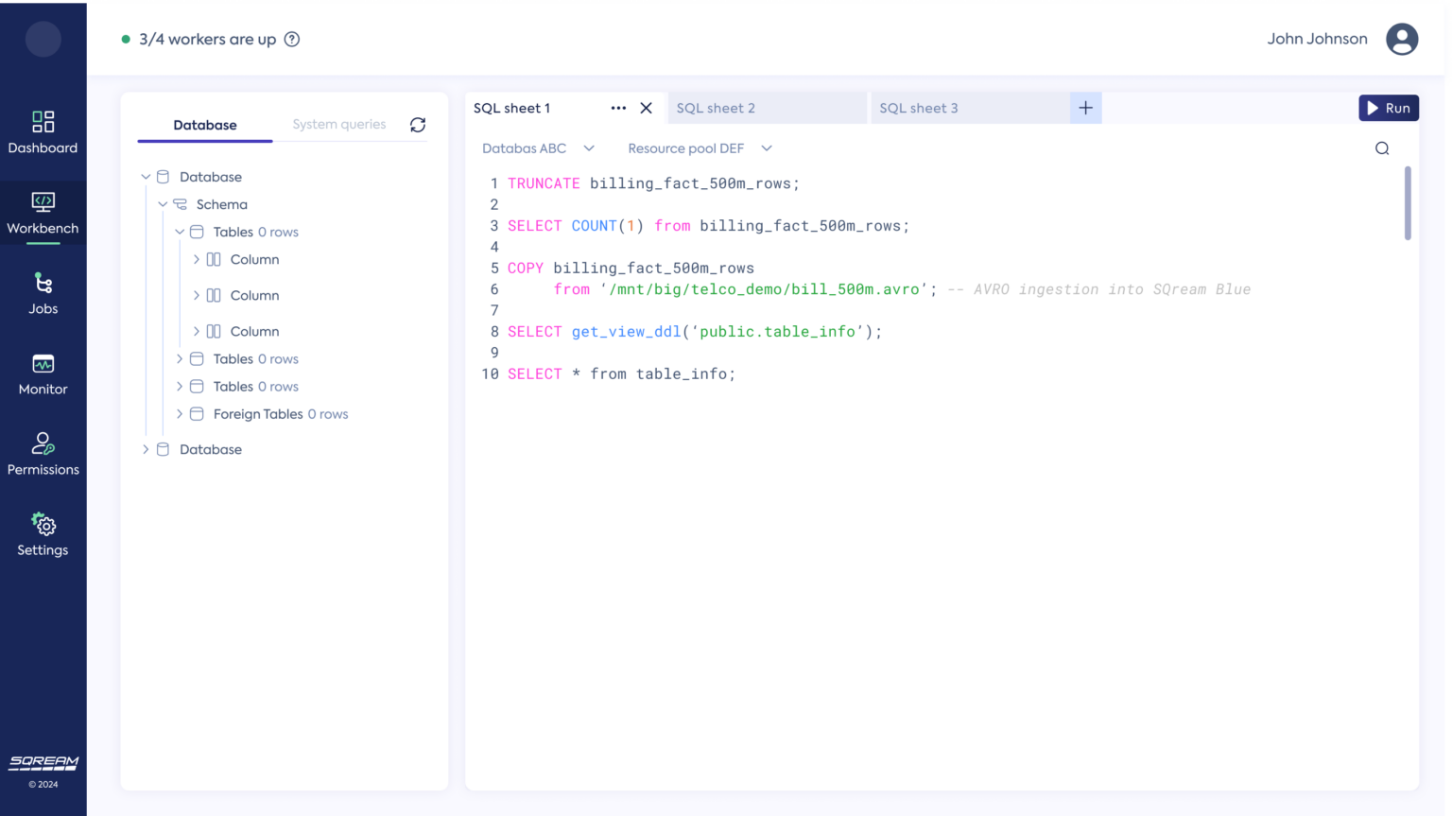This screenshot has height=816, width=1452.
Task: Open the Databas ABC dropdown
Action: coord(538,148)
